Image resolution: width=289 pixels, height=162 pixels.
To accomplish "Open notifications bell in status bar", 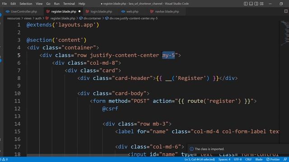I will (x=285, y=159).
